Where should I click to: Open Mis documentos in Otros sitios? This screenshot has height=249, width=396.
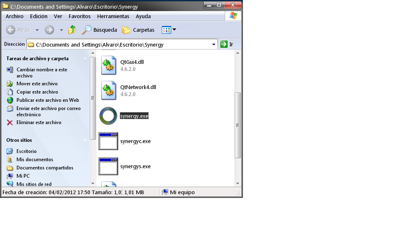coord(35,160)
